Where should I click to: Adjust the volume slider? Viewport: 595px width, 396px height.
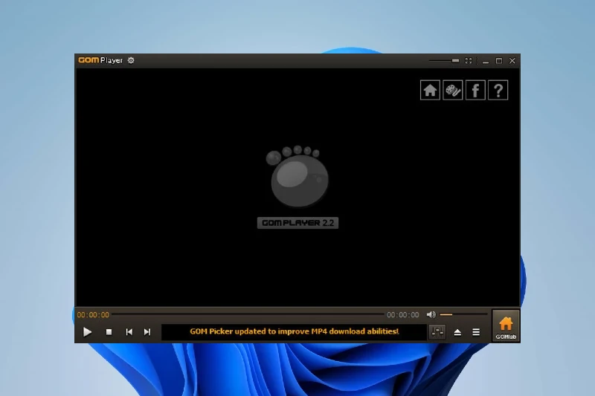pos(463,314)
